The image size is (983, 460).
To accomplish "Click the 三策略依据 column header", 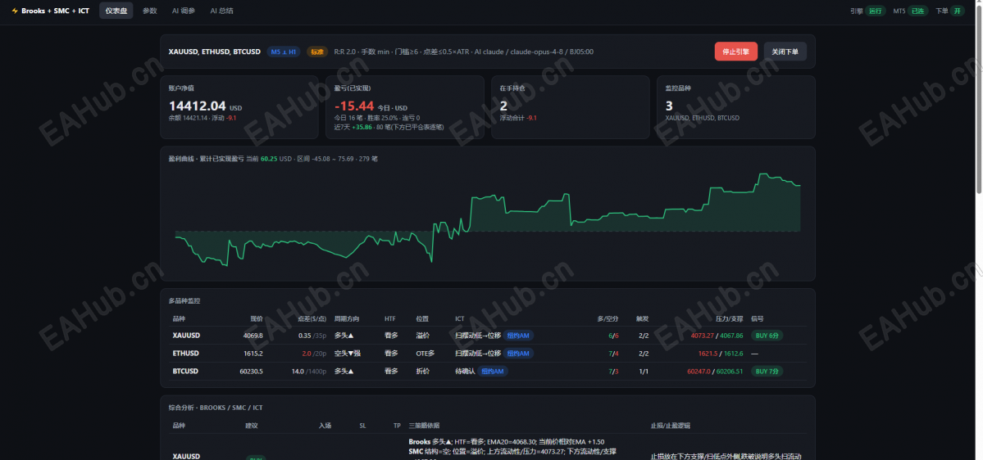I will [x=424, y=426].
